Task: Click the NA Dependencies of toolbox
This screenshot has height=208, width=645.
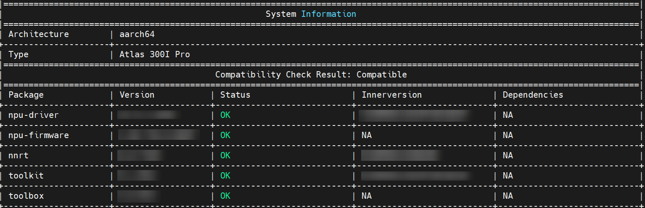Action: tap(508, 196)
